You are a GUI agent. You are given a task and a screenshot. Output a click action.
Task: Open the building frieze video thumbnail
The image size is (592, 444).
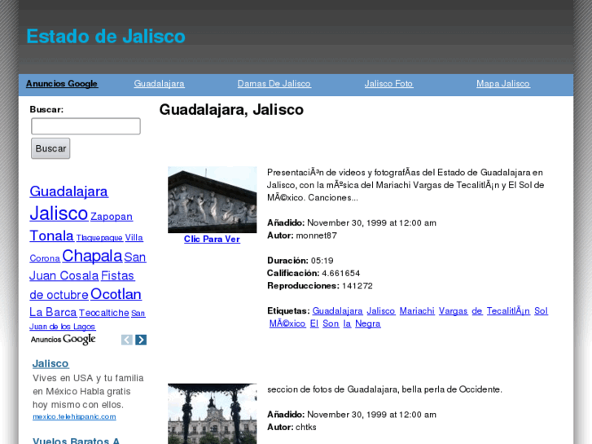pyautogui.click(x=213, y=200)
